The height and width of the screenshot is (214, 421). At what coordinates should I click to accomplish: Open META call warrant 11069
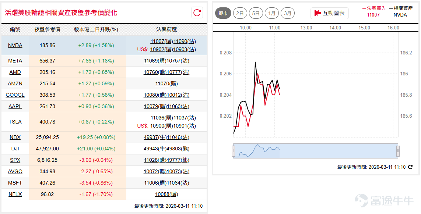[155, 61]
